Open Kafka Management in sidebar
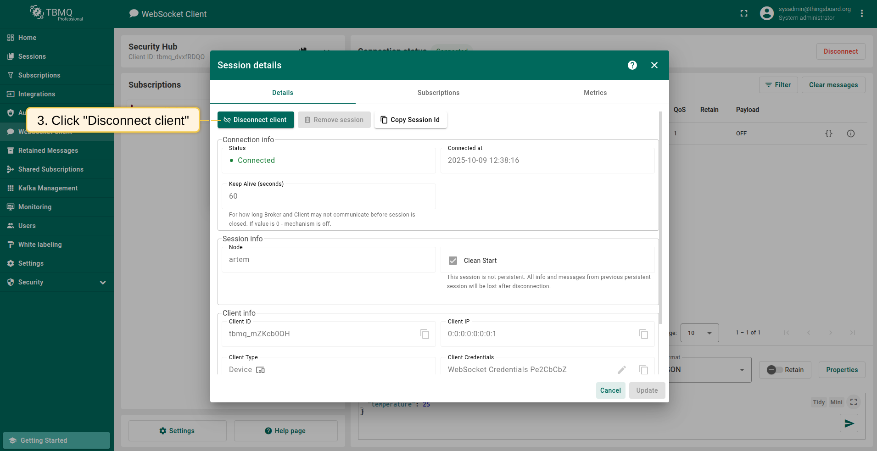 click(48, 188)
